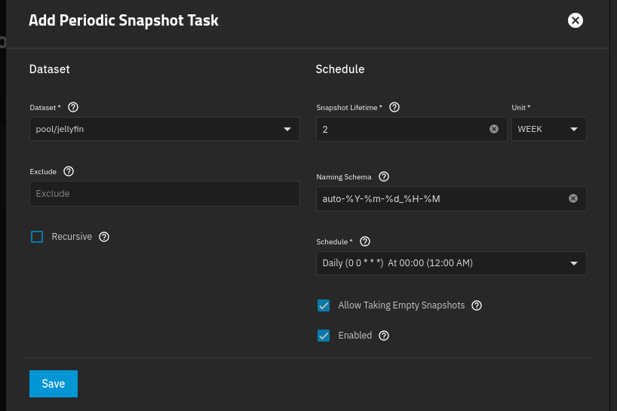Image resolution: width=617 pixels, height=411 pixels.
Task: Clear the Naming Schema field
Action: tap(573, 198)
